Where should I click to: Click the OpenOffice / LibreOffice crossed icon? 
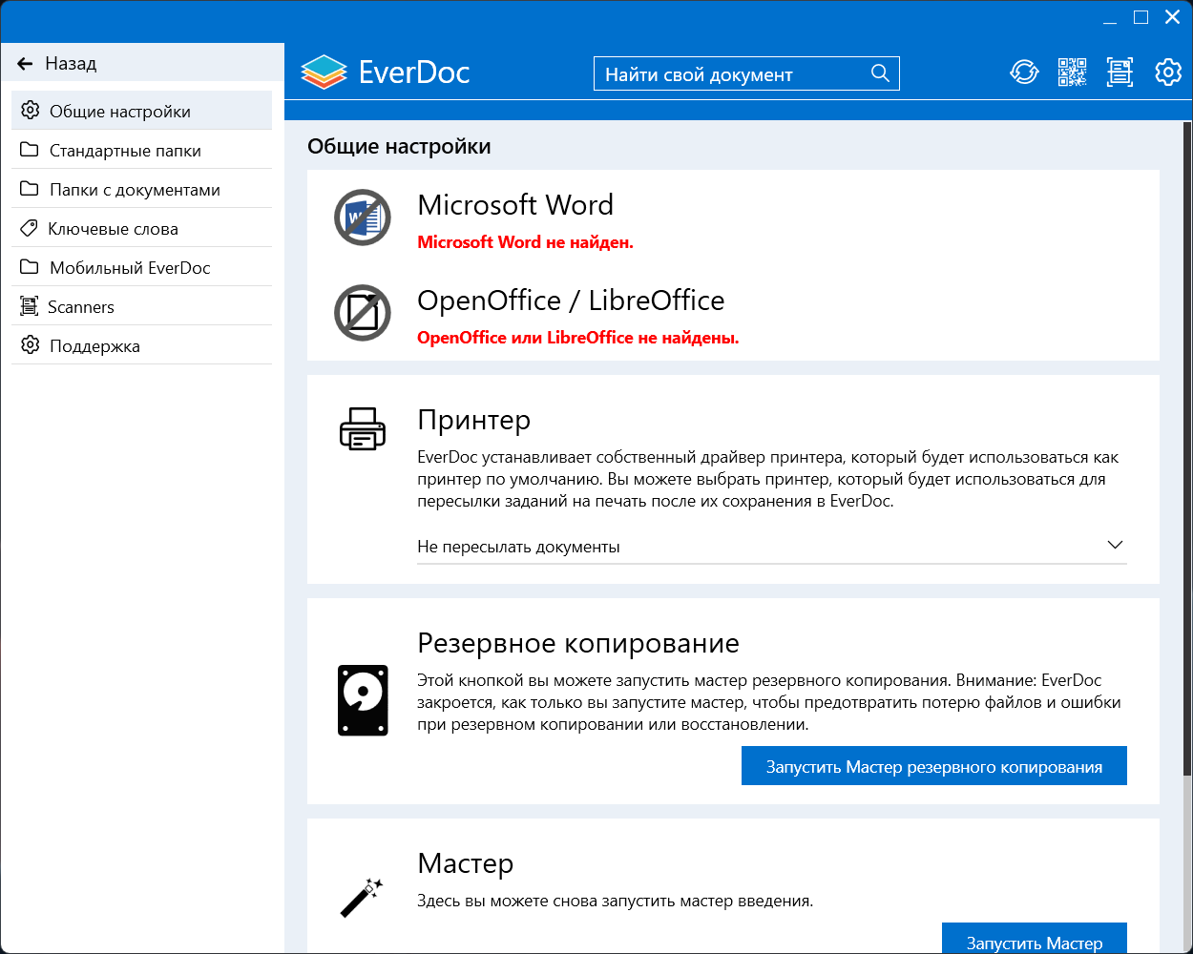tap(362, 313)
